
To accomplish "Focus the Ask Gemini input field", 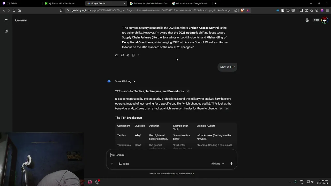I will [x=171, y=155].
